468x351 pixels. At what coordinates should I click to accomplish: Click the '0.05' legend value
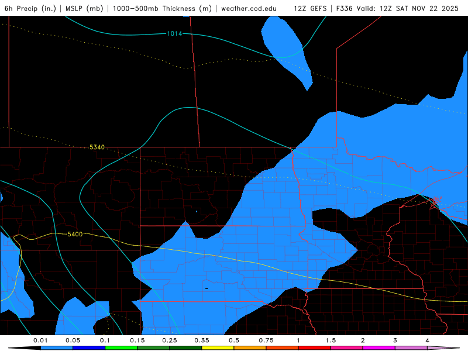click(x=73, y=340)
